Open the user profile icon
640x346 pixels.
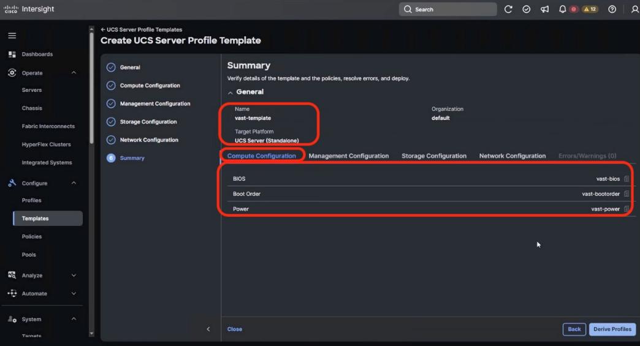(634, 9)
